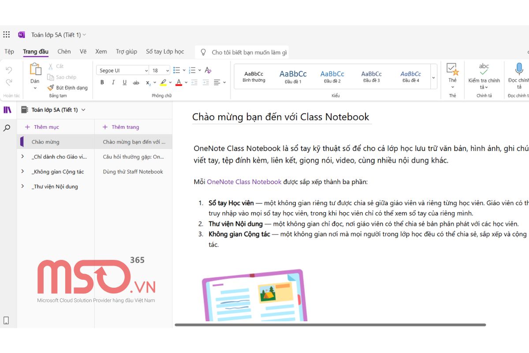Viewport: 529px width, 353px height.
Task: Switch to the Sổ tay Lớp học tab
Action: point(165,52)
